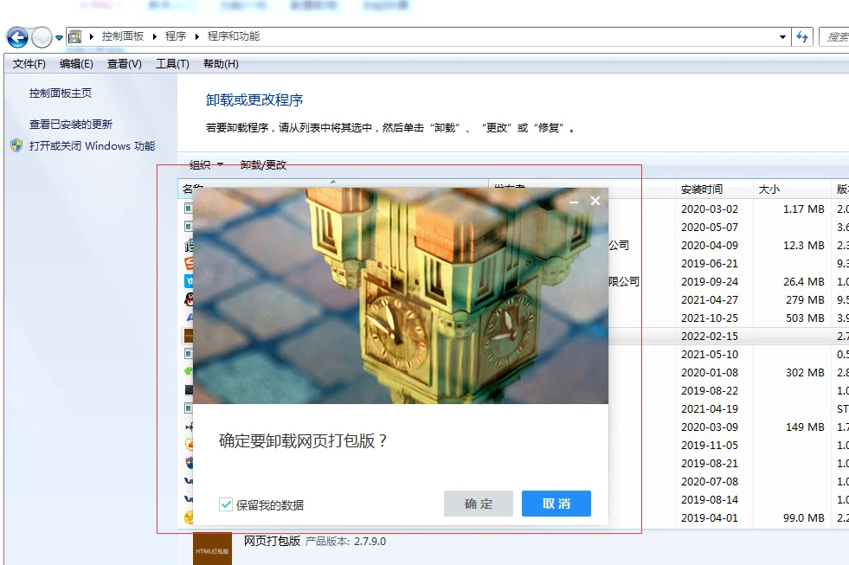Screen dimensions: 849x565
Task: Click the 程序 breadcrumb
Action: 176,36
